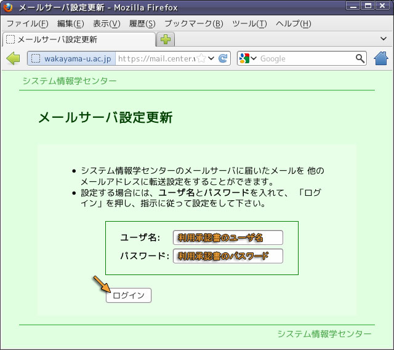This screenshot has width=394, height=350.
Task: Open the ヘルプ(H) menu
Action: click(x=293, y=23)
